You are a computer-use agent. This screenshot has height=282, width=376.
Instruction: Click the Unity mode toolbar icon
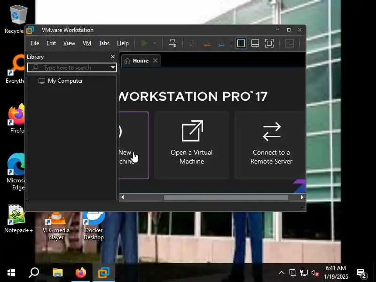tap(290, 43)
